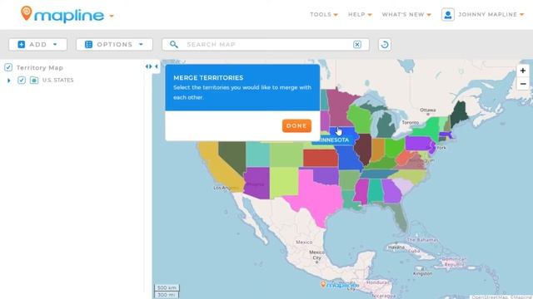
Task: Zoom in with the plus button
Action: tap(523, 71)
